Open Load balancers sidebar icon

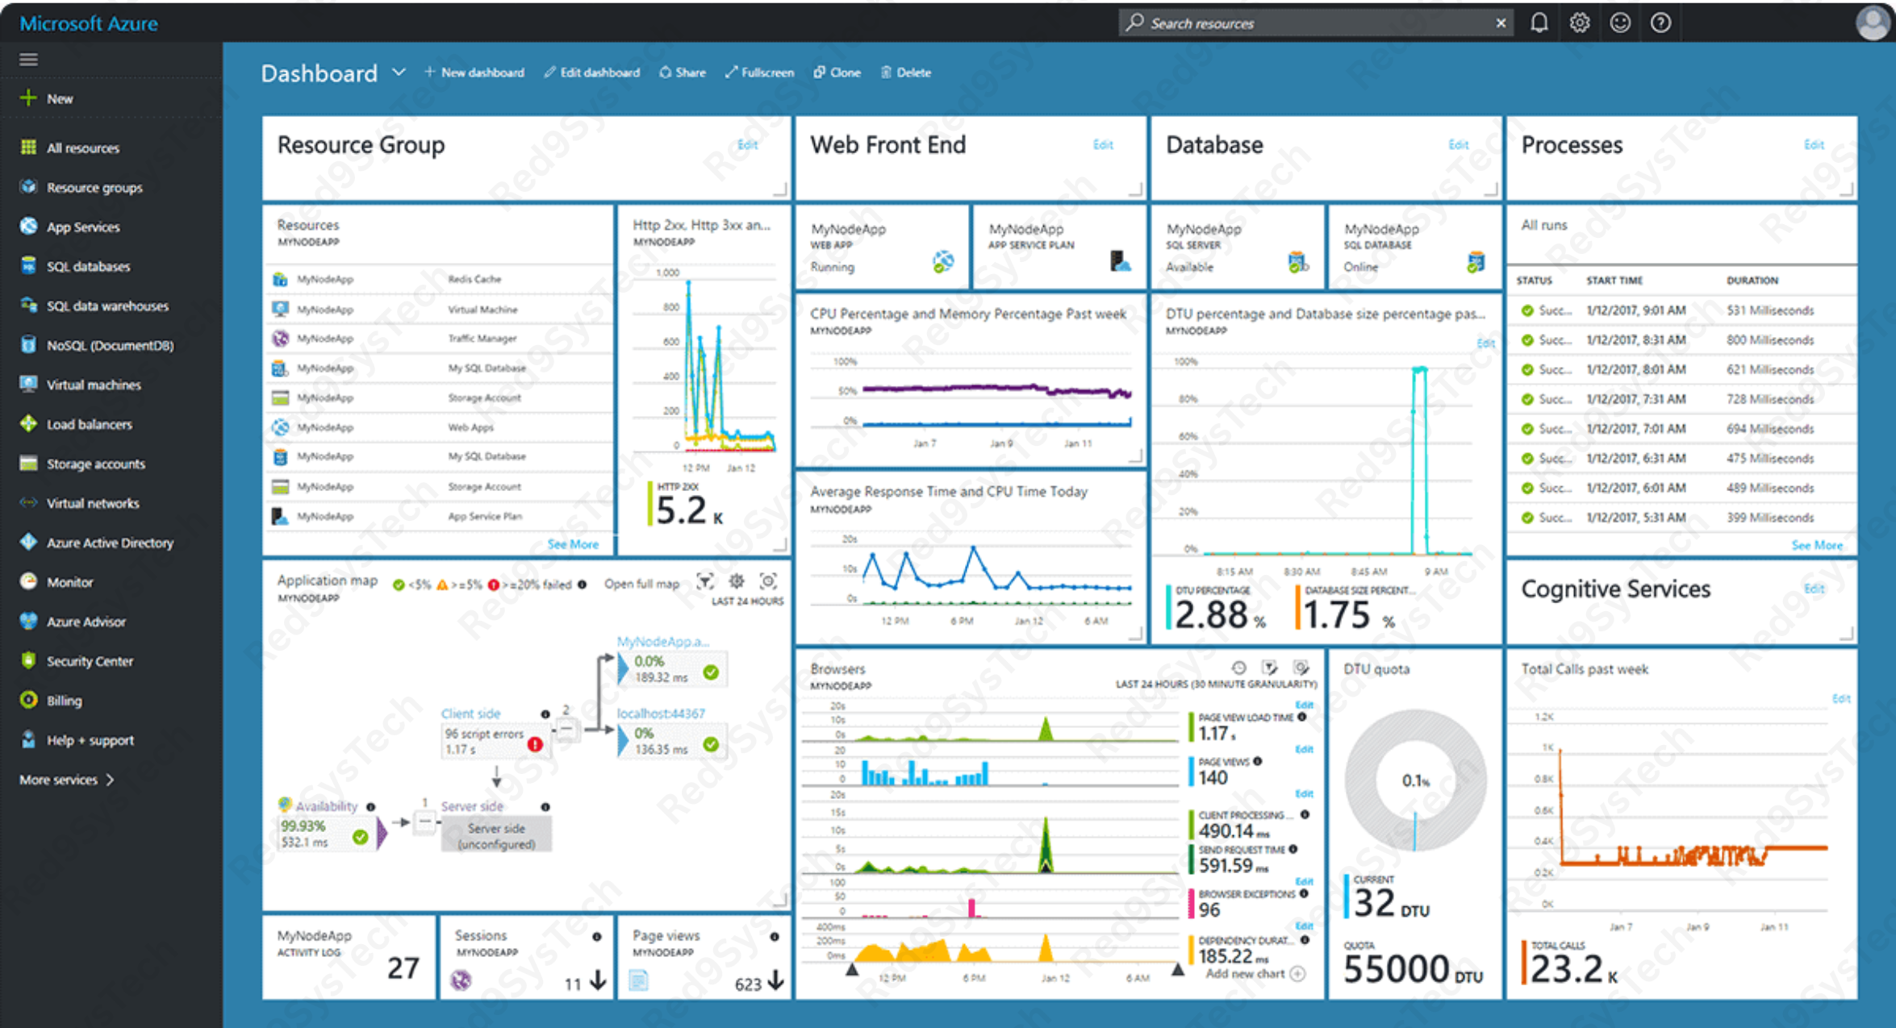(28, 423)
